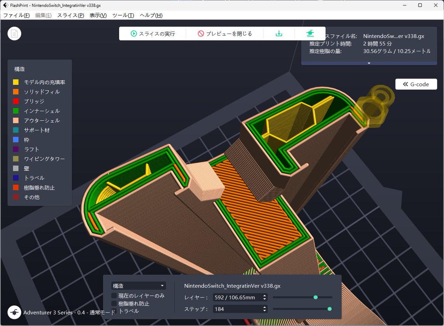This screenshot has height=326, width=444.
Task: Click red-orange 樹脂垂れ防止 legend swatch
Action: (16, 188)
